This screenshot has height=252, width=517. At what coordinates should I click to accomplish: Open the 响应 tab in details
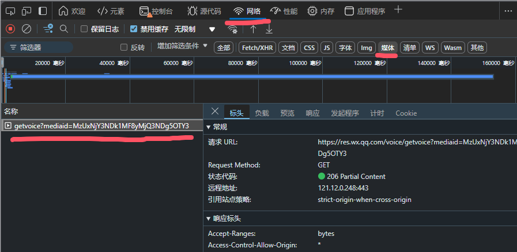coord(312,113)
